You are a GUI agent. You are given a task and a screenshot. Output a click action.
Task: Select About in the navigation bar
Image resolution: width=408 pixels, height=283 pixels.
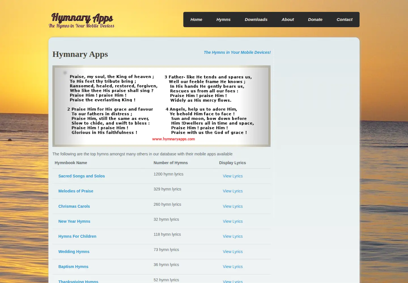288,20
